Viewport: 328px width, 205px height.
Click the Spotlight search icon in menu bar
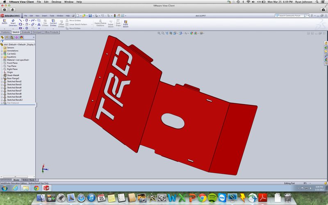click(317, 2)
